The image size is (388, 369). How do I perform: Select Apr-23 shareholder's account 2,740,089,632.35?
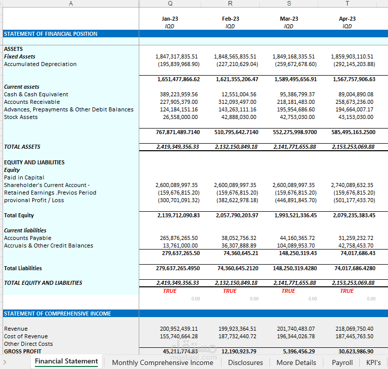[352, 185]
